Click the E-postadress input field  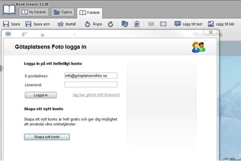click(x=91, y=76)
